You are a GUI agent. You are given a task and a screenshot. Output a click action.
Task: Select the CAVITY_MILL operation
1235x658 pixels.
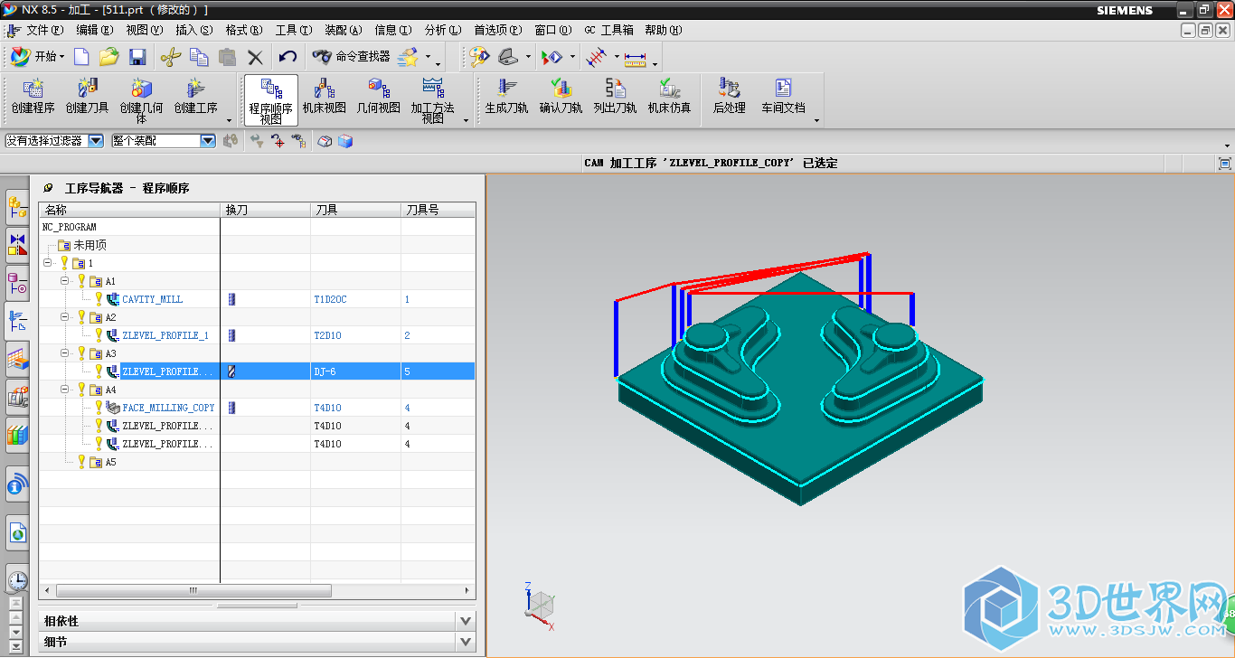click(x=152, y=299)
